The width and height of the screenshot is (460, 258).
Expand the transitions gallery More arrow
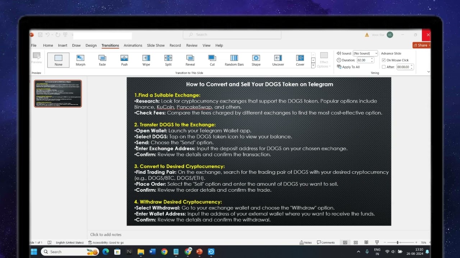(x=313, y=66)
